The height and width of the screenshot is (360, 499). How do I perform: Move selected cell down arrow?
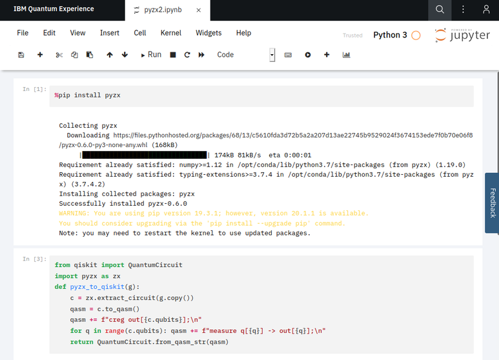pyautogui.click(x=125, y=55)
